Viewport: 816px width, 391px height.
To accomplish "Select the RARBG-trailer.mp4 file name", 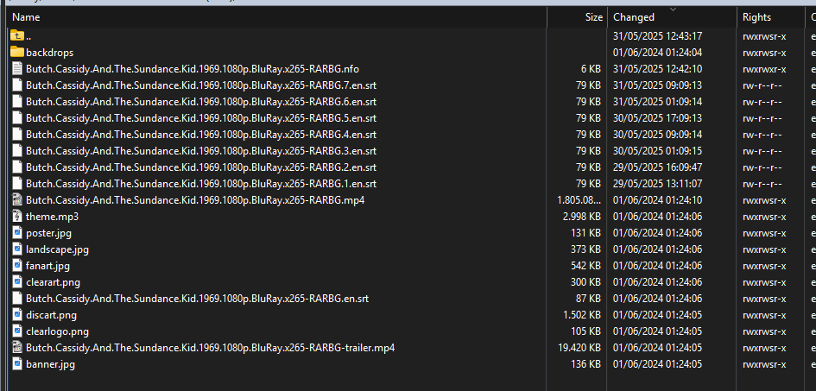I will pos(210,348).
